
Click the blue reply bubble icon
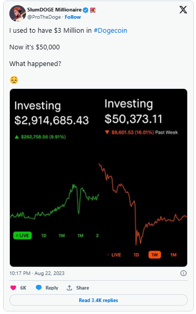(38, 287)
